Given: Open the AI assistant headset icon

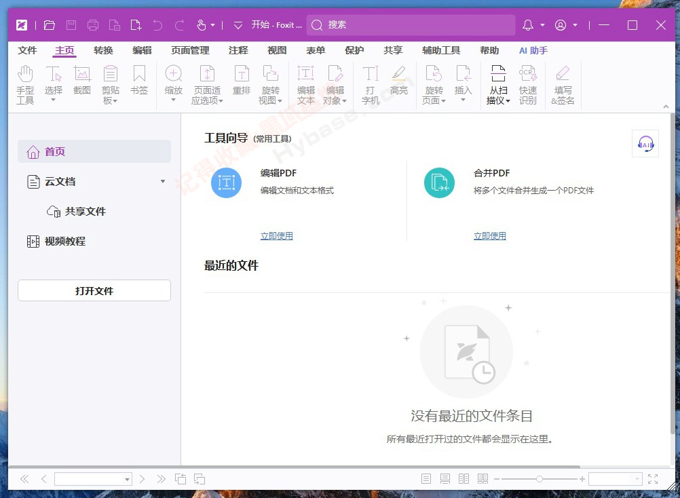Looking at the screenshot, I should click(645, 143).
